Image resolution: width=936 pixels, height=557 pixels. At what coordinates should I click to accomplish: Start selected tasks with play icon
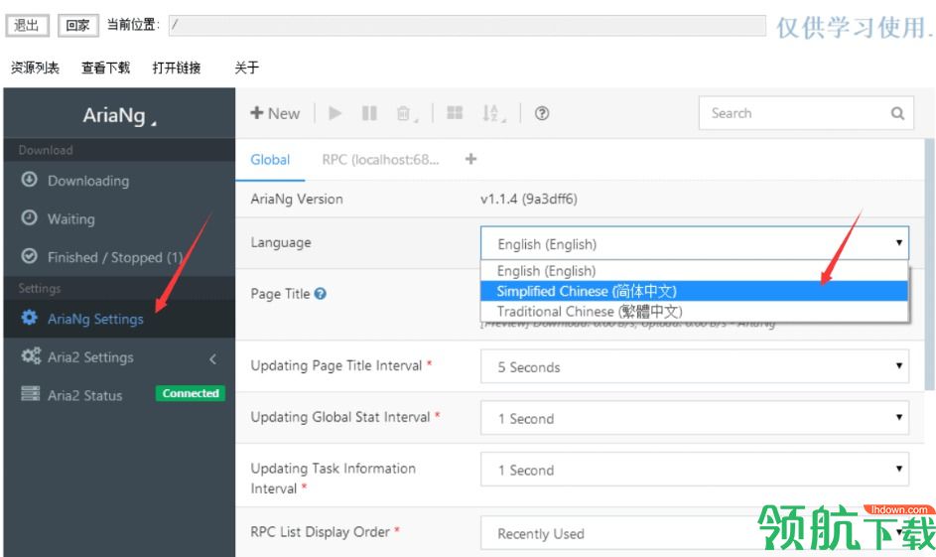(x=334, y=113)
